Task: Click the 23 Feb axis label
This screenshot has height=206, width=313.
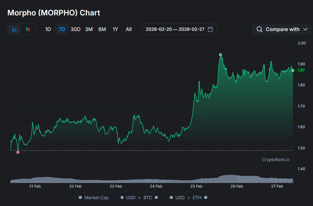Action: click(x=116, y=186)
